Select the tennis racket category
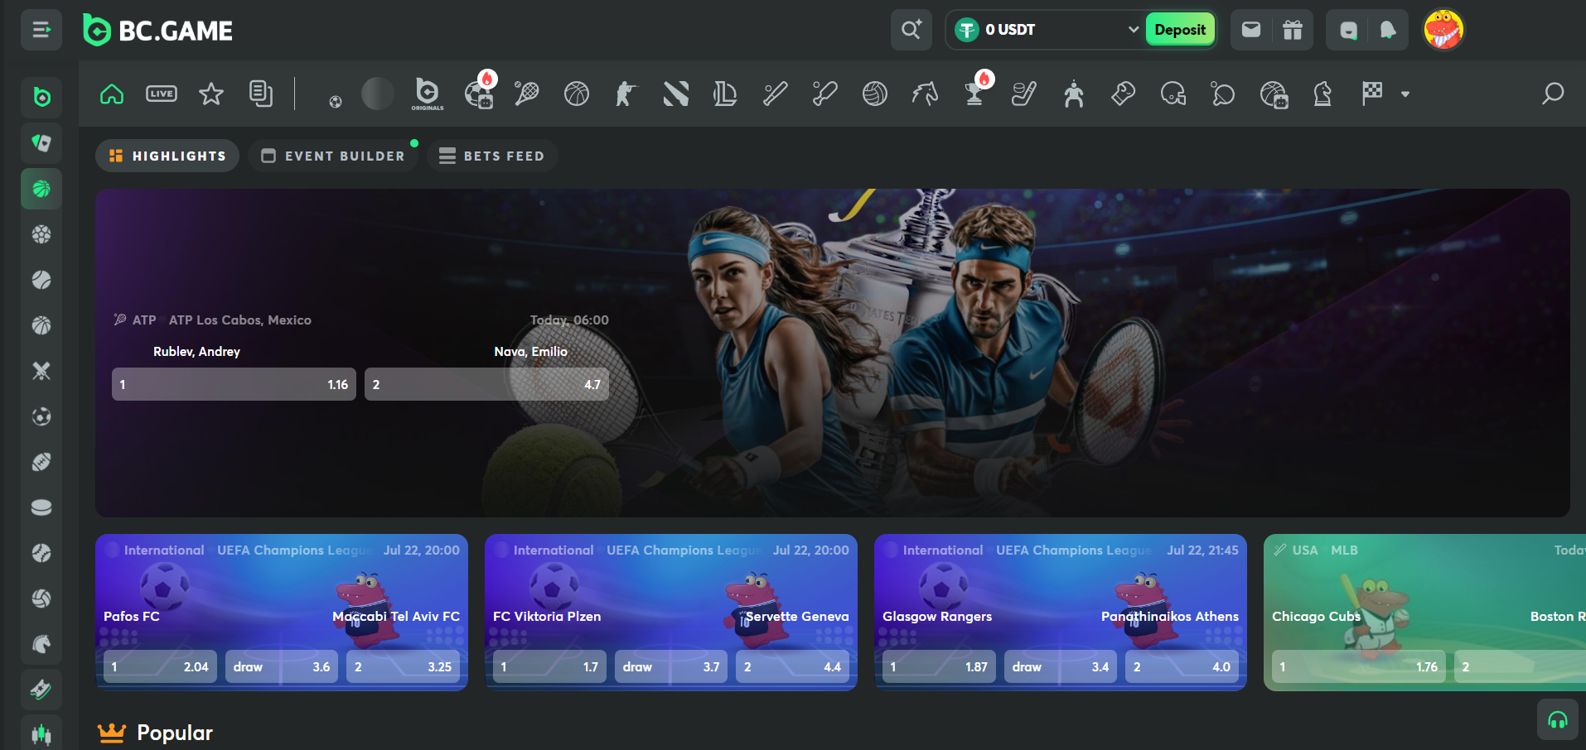This screenshot has height=750, width=1586. point(527,94)
